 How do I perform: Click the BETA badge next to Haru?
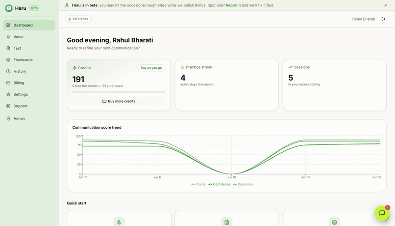click(34, 8)
